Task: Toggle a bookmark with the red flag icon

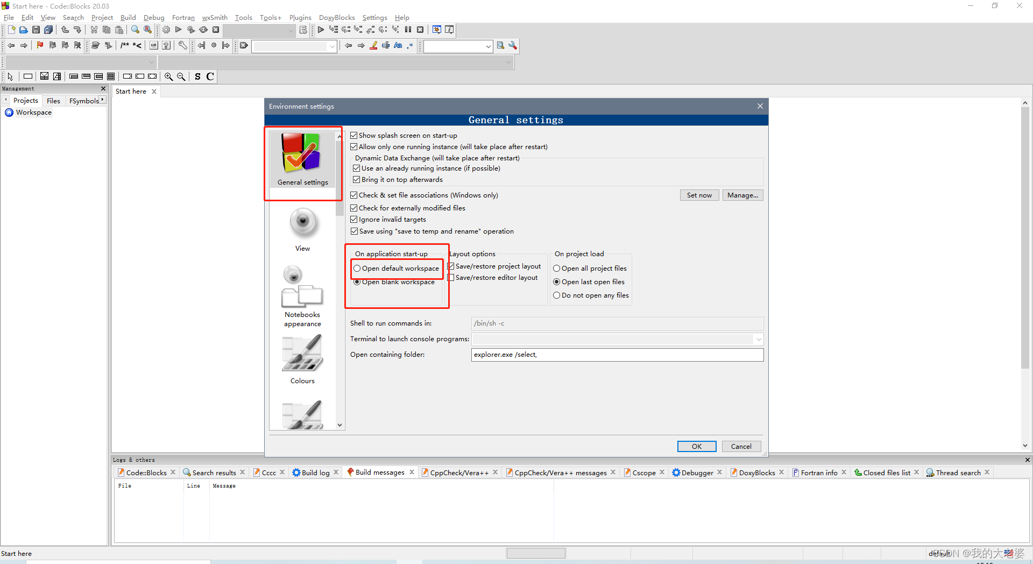Action: click(x=39, y=45)
